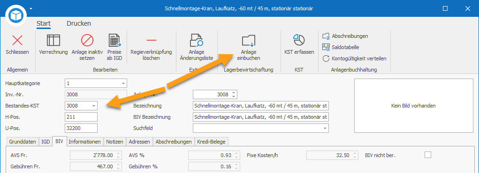Click the AVS Fr. spinner arrows

[119, 155]
